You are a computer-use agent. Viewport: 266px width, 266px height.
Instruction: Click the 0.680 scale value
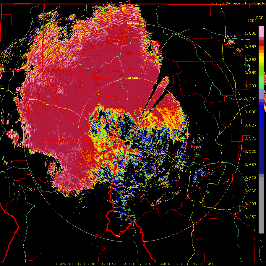[250, 112]
